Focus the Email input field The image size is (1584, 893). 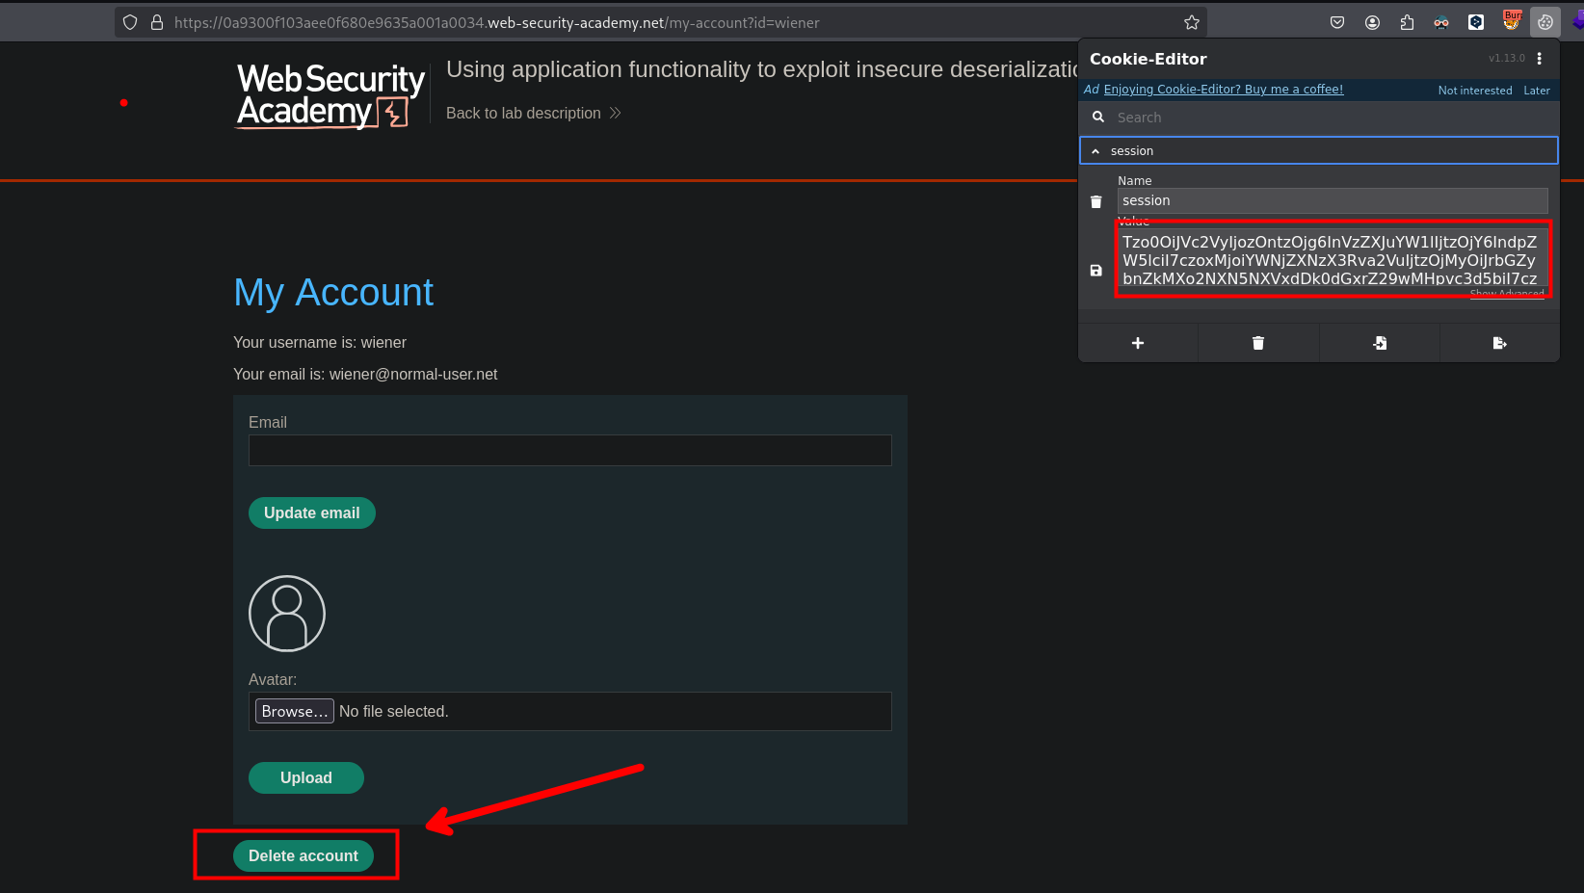tap(569, 450)
